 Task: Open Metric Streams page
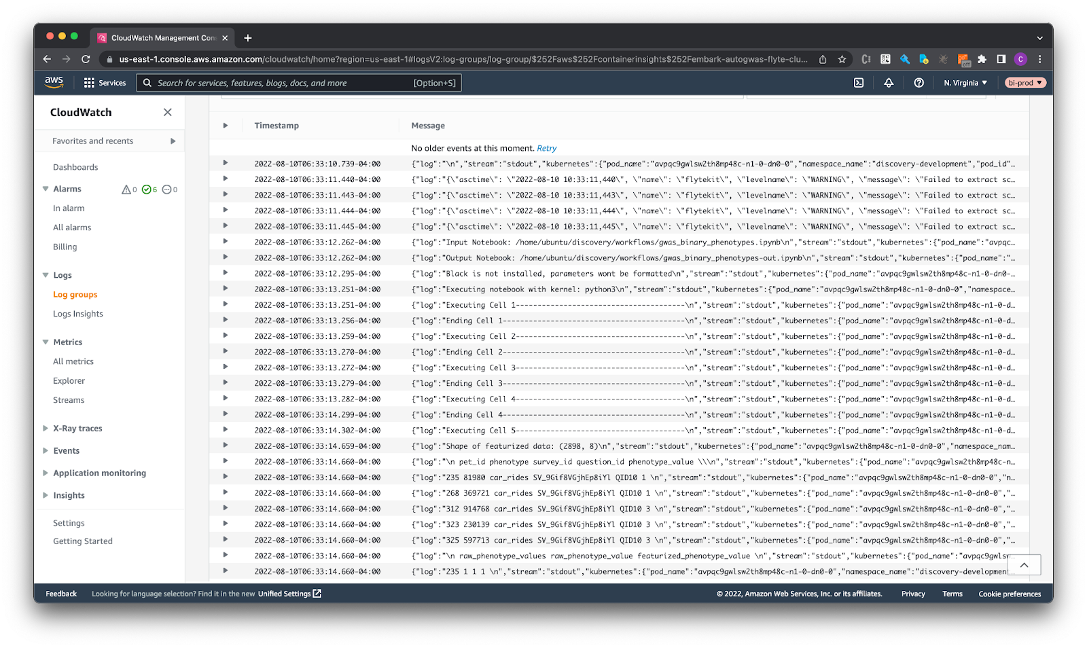pos(69,400)
